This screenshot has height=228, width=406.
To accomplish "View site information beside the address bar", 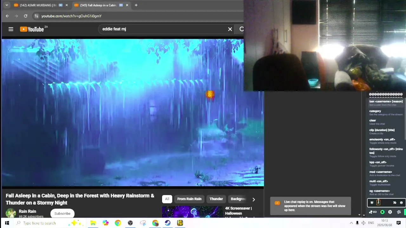I will click(x=36, y=16).
